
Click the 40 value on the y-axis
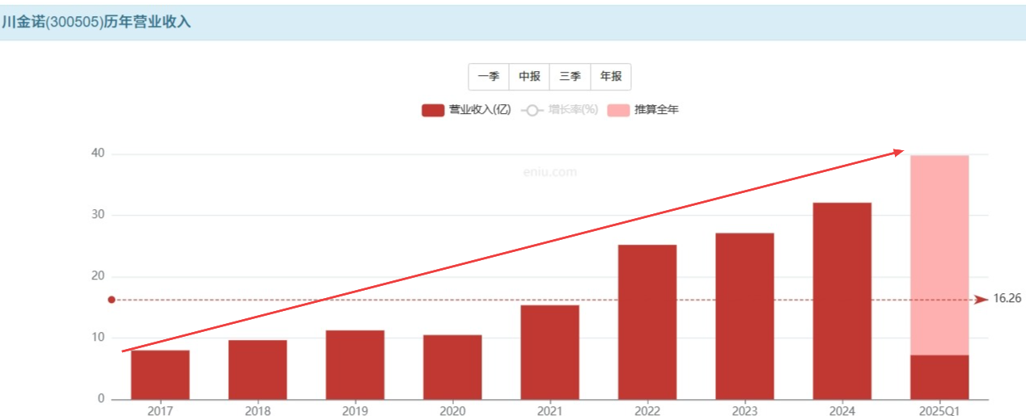coord(98,153)
